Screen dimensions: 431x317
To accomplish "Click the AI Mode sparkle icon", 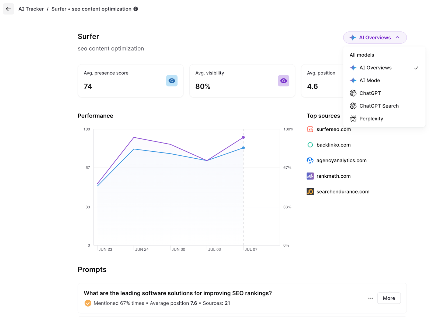I will click(x=353, y=80).
